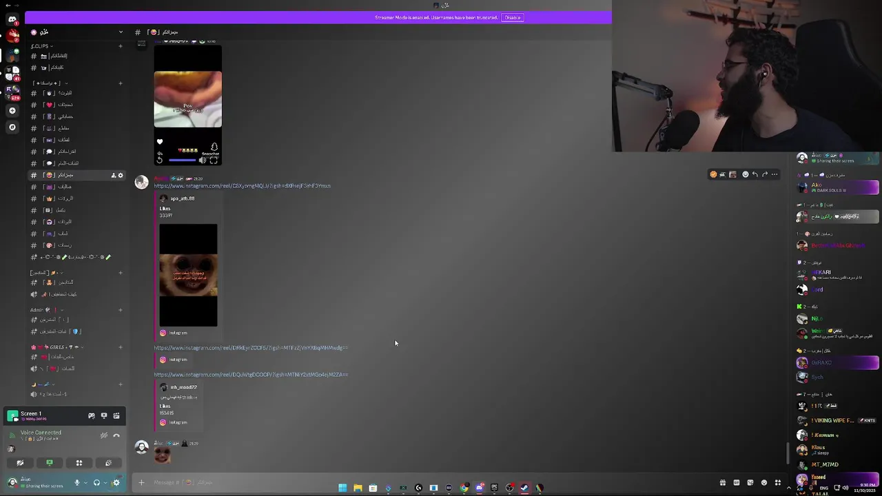Invite people icon on selected channel
The height and width of the screenshot is (496, 882).
coord(113,175)
